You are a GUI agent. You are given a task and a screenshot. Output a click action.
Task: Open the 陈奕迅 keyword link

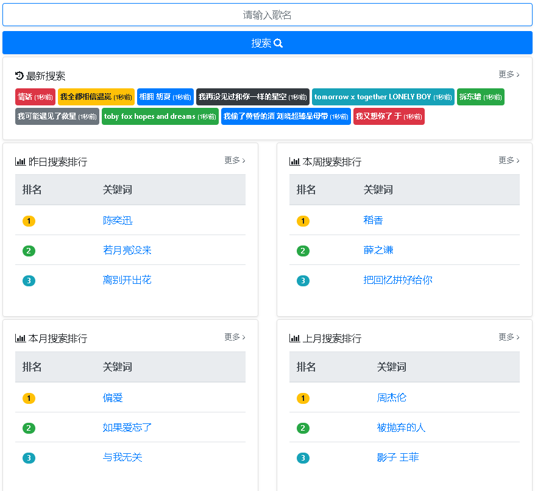click(x=118, y=221)
